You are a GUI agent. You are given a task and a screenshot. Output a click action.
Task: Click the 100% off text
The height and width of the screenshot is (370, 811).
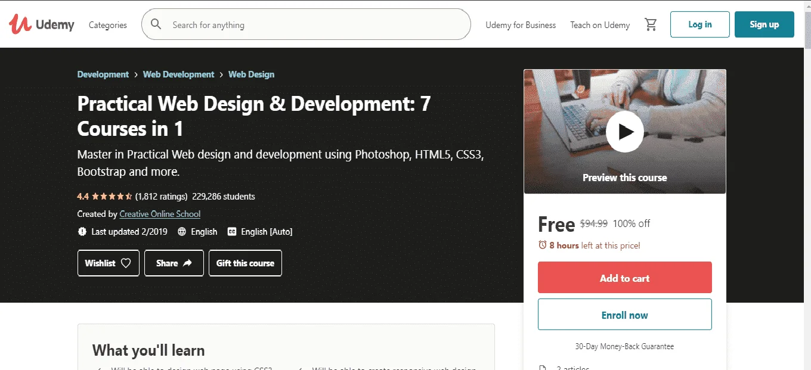(x=632, y=224)
